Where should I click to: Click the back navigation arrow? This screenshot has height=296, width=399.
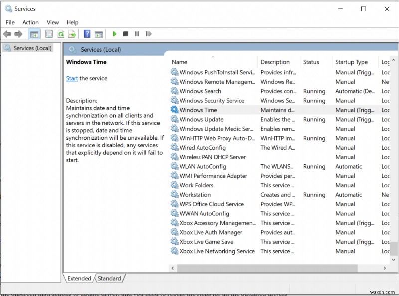7,34
